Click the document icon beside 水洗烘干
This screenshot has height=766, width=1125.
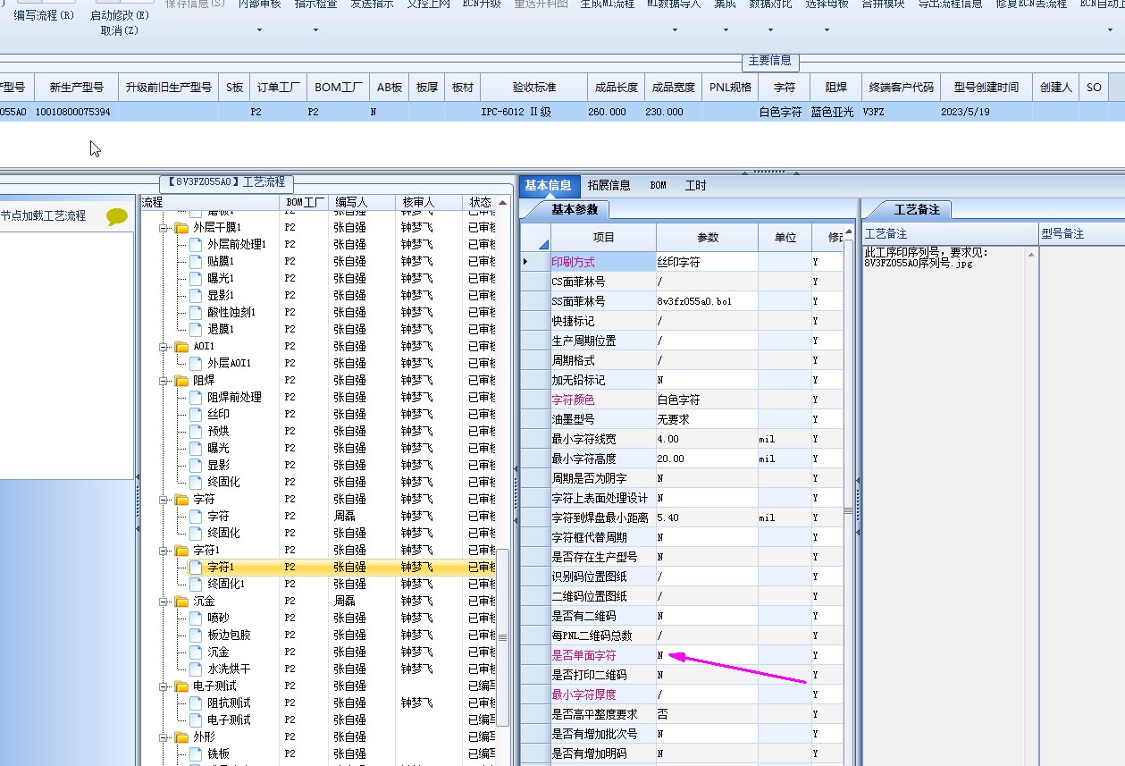pos(197,669)
